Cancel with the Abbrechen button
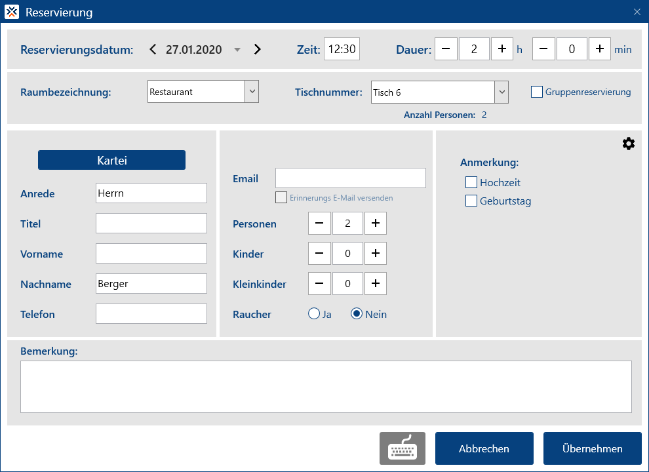 484,449
